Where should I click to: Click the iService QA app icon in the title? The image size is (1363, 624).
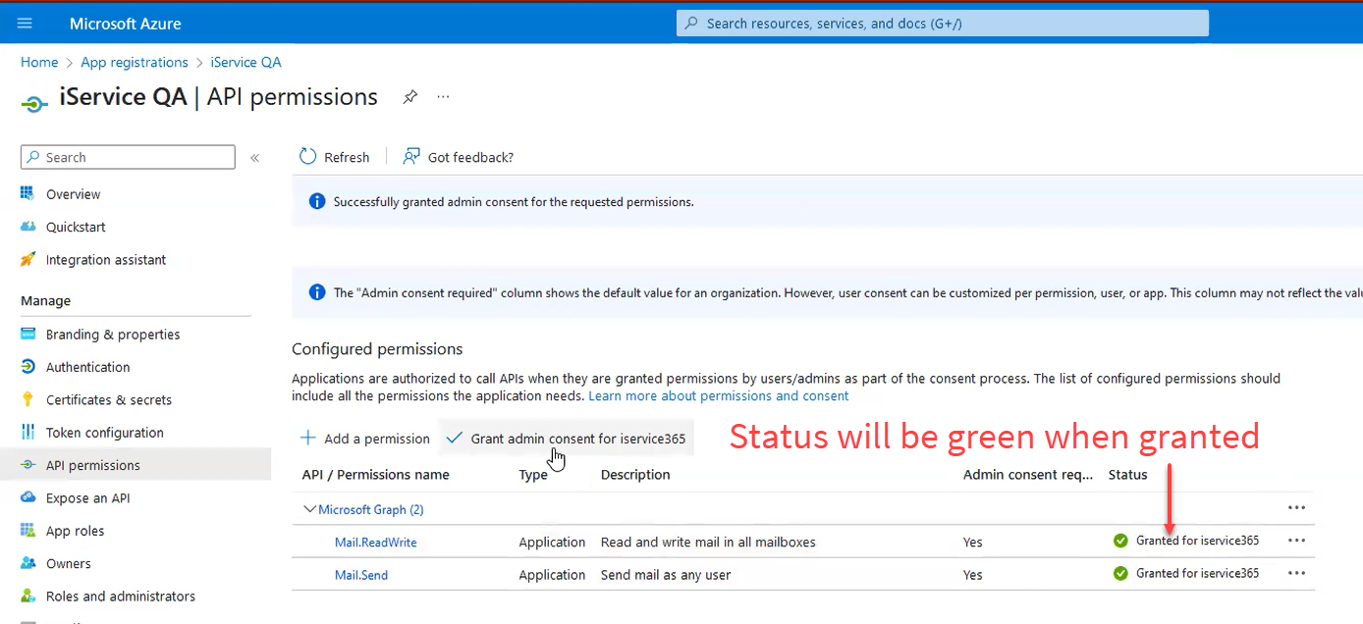point(34,103)
